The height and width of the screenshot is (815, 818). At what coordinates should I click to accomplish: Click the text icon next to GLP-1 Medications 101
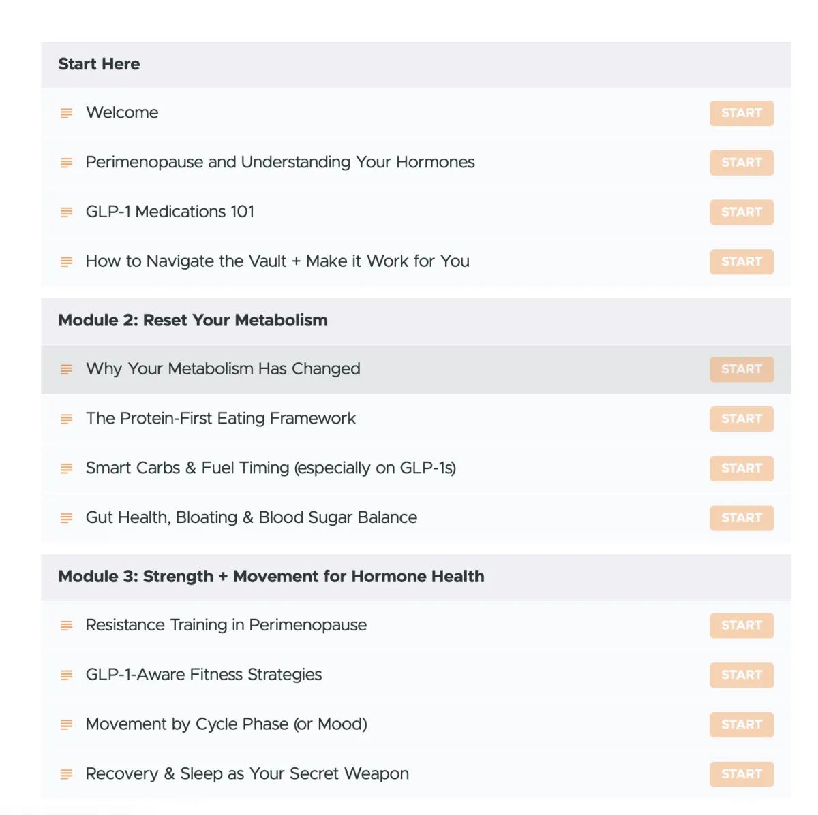click(x=66, y=212)
